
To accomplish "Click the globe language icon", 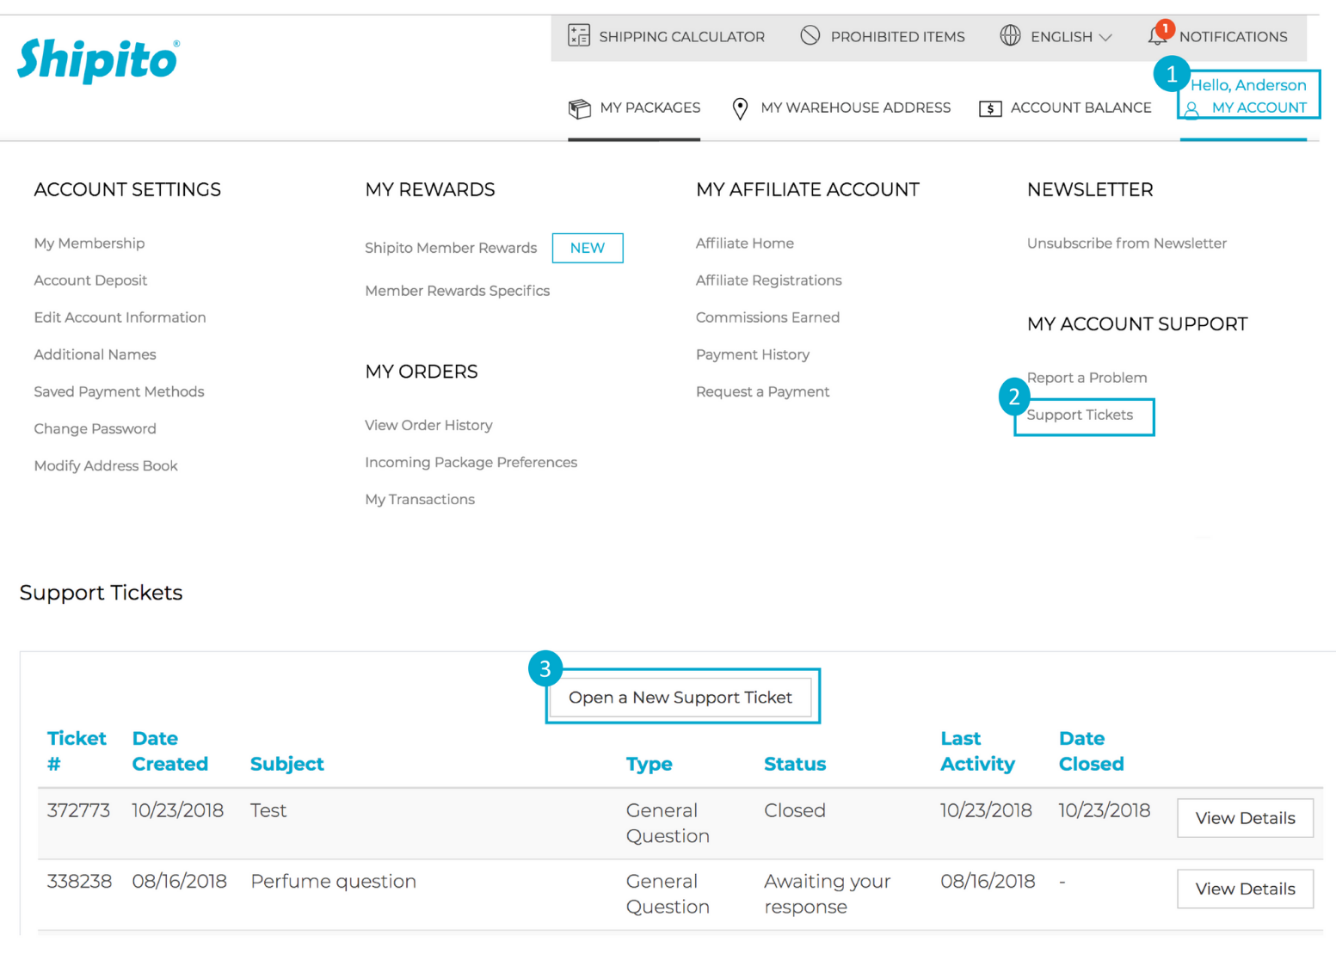I will (1010, 35).
